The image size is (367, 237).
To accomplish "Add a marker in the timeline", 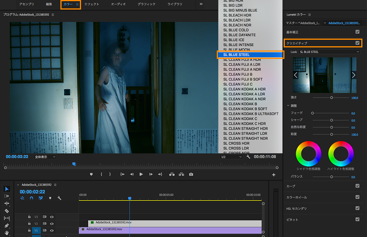I will [x=50, y=198].
